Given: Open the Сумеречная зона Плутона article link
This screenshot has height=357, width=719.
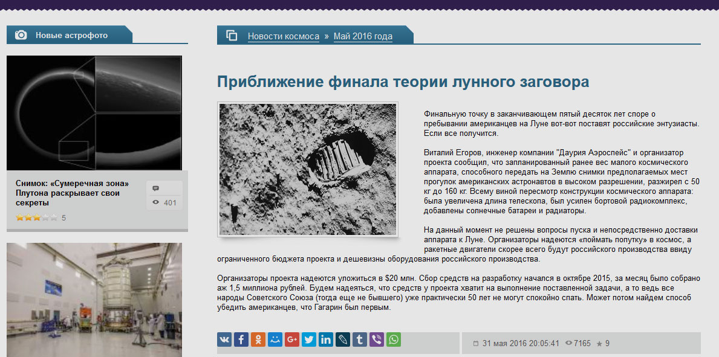Looking at the screenshot, I should [72, 193].
